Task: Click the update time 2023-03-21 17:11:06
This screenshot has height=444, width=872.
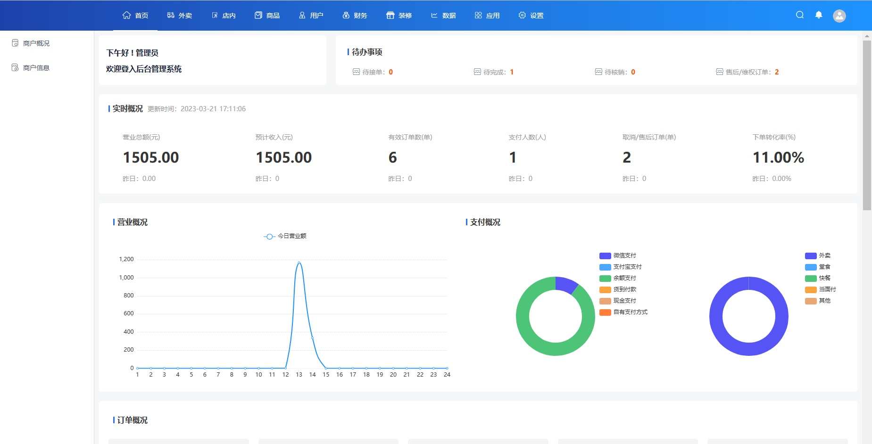Action: (213, 109)
